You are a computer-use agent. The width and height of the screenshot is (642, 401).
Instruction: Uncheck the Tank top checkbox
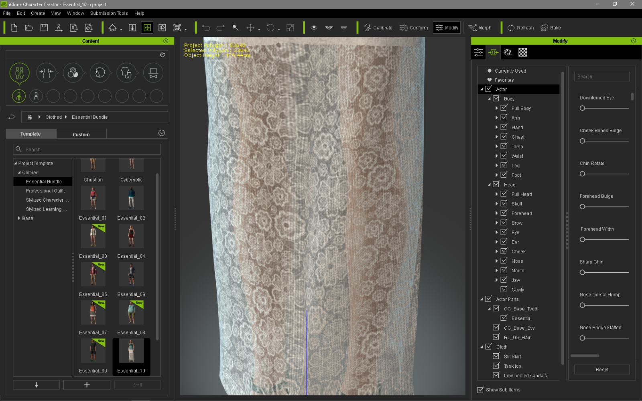coord(496,366)
